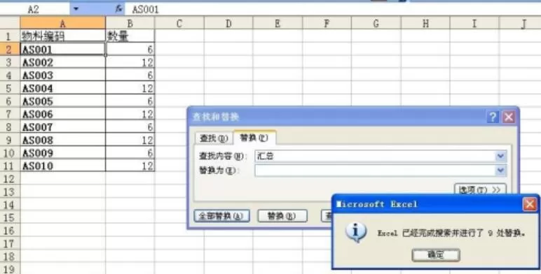
Task: Click the Find what field containing 汇总
Action: click(375, 157)
